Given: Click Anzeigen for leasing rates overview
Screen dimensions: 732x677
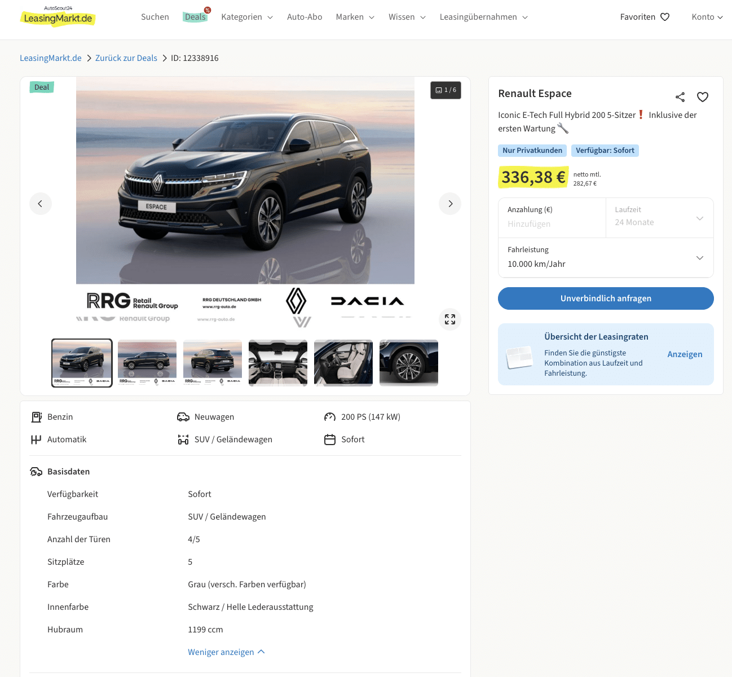Looking at the screenshot, I should tap(685, 354).
